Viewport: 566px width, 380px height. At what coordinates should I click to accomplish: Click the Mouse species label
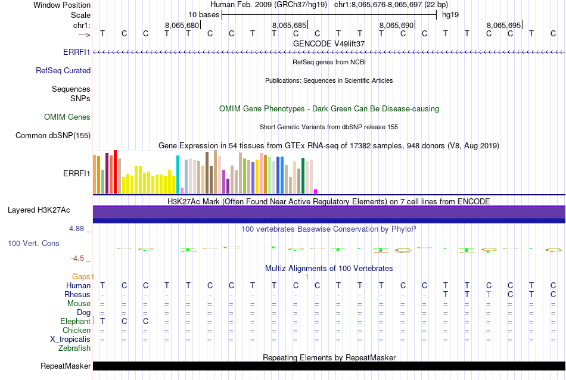(x=79, y=304)
